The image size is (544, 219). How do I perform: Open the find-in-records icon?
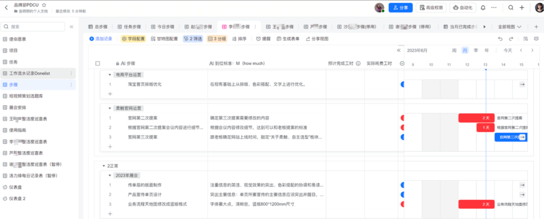tap(525, 39)
